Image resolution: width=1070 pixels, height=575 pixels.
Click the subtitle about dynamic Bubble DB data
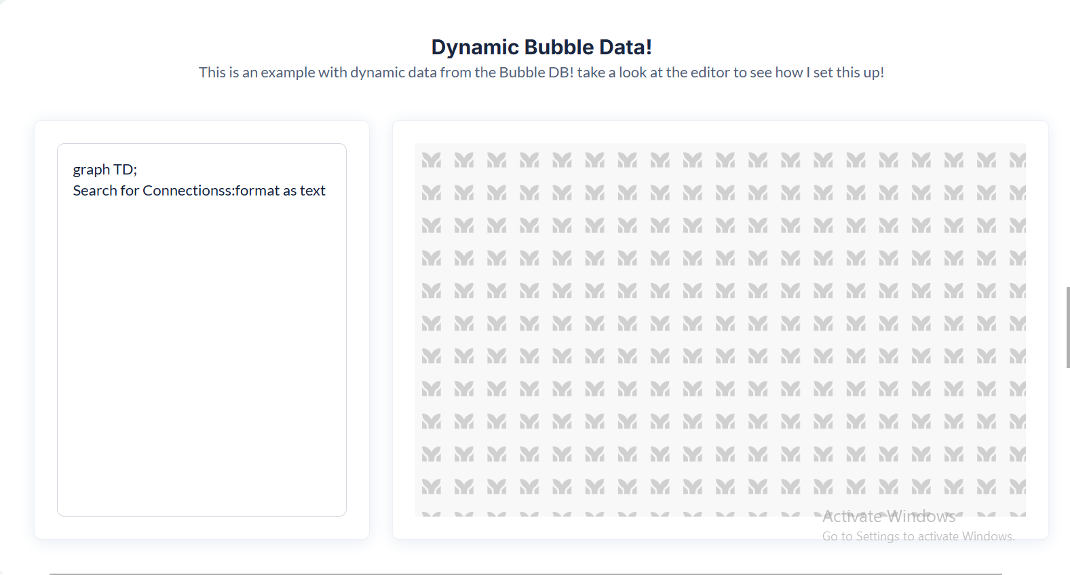541,73
